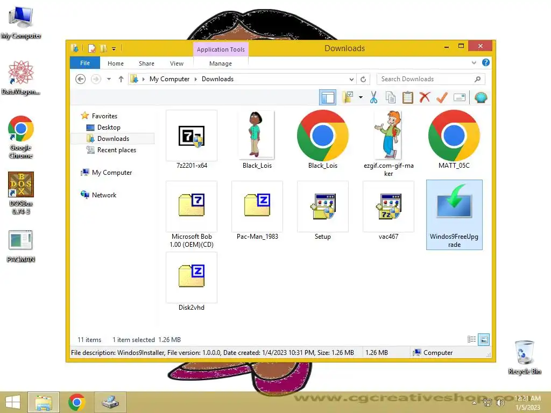The image size is (551, 413).
Task: Select the Microsoft Bob 1.00 (OEM)(CD) archive
Action: 192,215
